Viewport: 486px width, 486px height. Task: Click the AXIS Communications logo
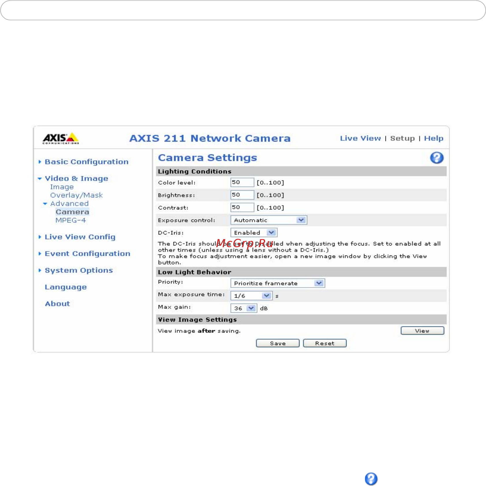pos(61,138)
